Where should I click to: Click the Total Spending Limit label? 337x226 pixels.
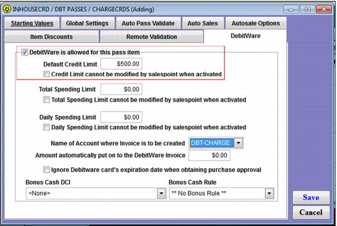coord(67,89)
